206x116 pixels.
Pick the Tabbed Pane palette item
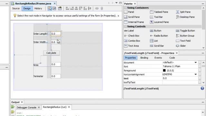159,12
